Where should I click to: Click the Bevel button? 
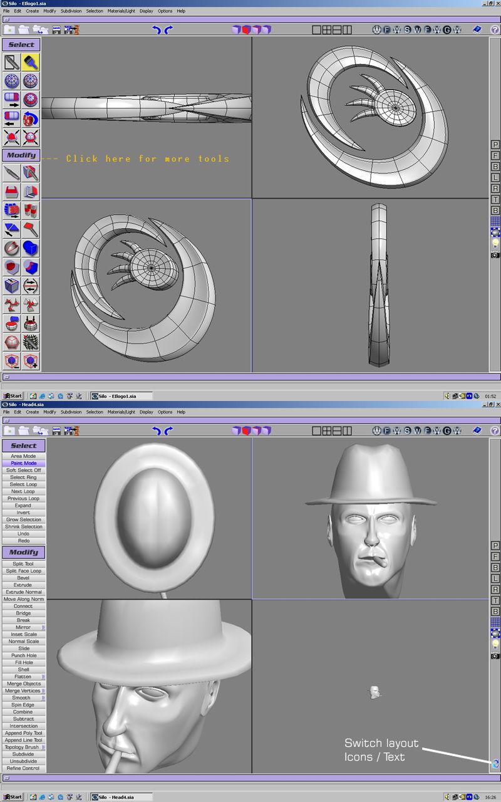23,578
